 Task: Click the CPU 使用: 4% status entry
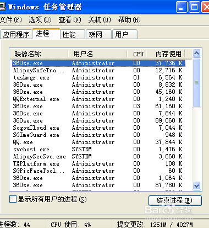[71, 225]
